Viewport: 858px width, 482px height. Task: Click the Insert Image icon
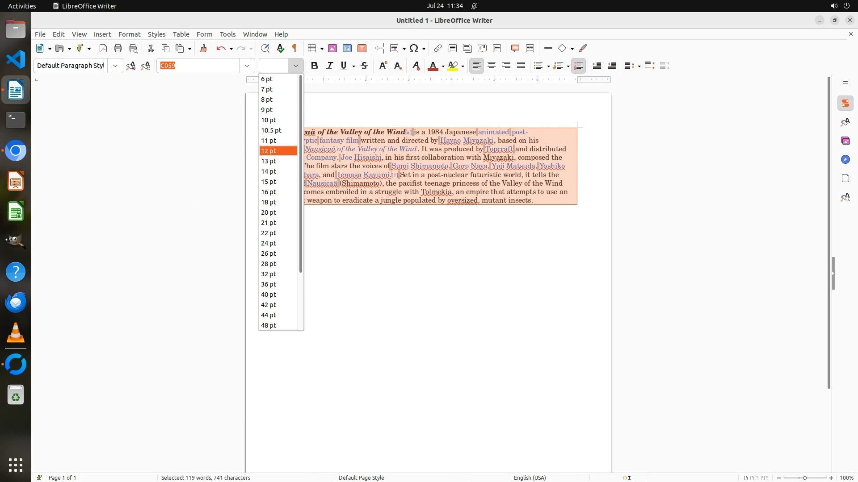tap(332, 48)
